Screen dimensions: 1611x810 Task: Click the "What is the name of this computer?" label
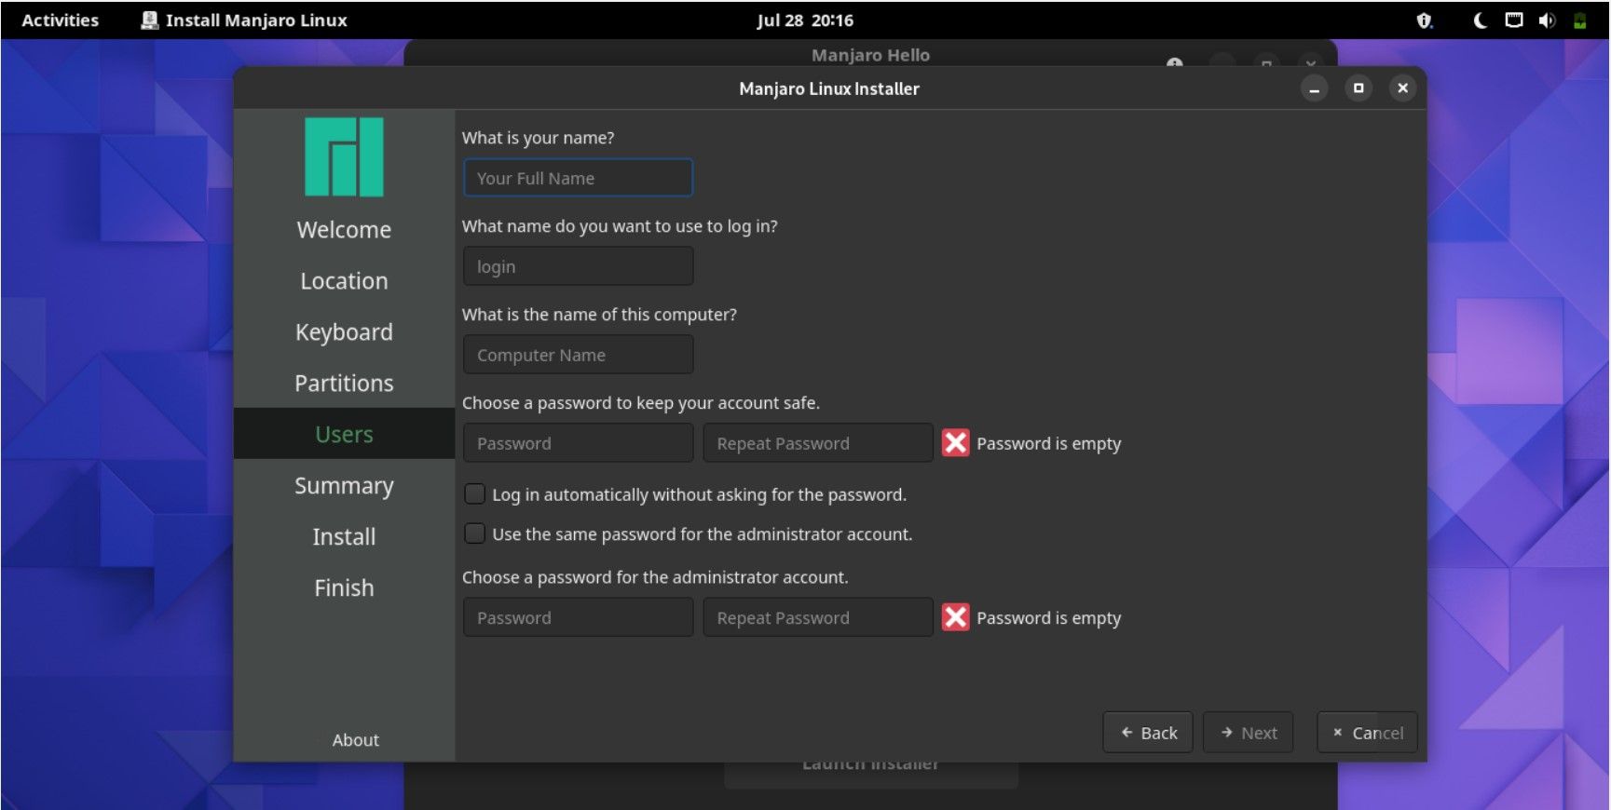coord(599,315)
